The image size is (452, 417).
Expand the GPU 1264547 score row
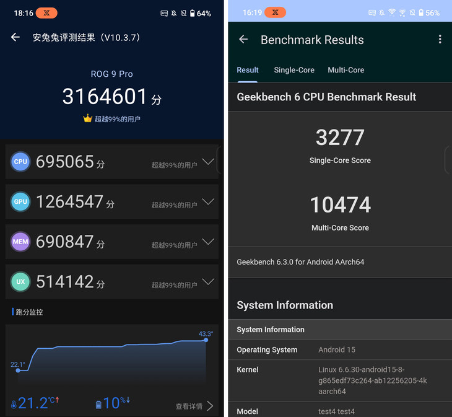pyautogui.click(x=208, y=201)
